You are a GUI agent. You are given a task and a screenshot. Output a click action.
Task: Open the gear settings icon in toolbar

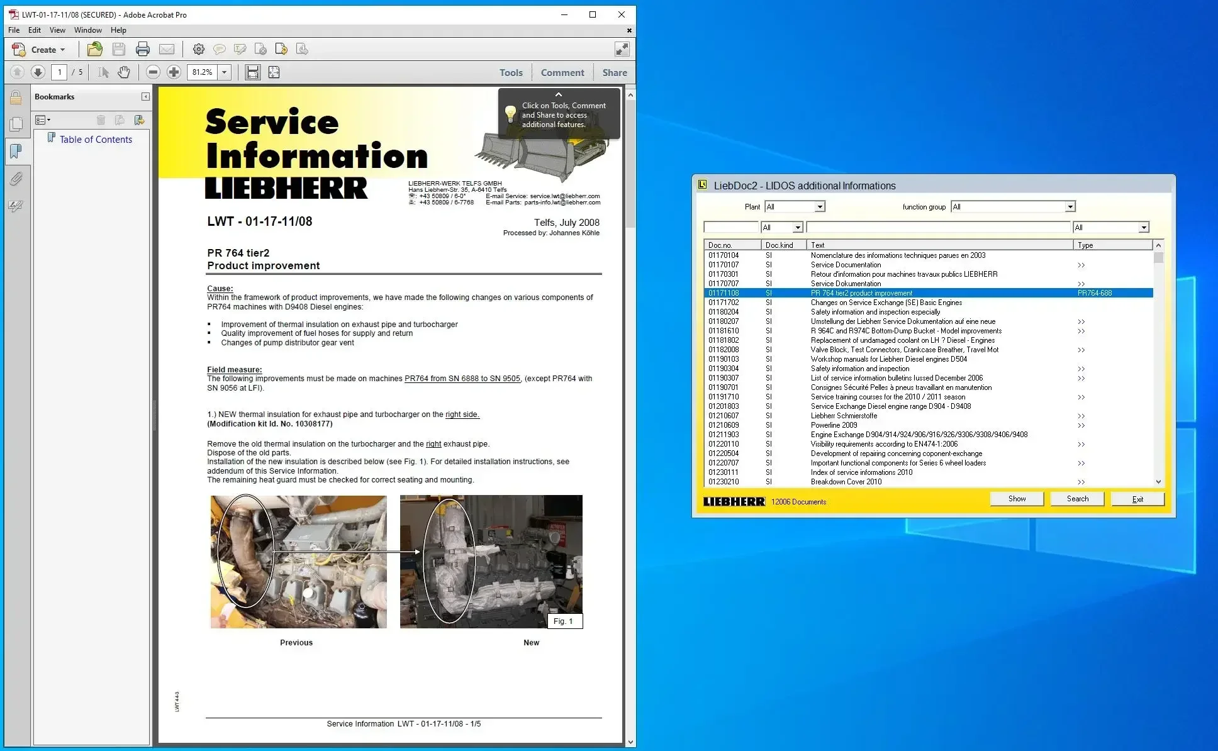[198, 49]
